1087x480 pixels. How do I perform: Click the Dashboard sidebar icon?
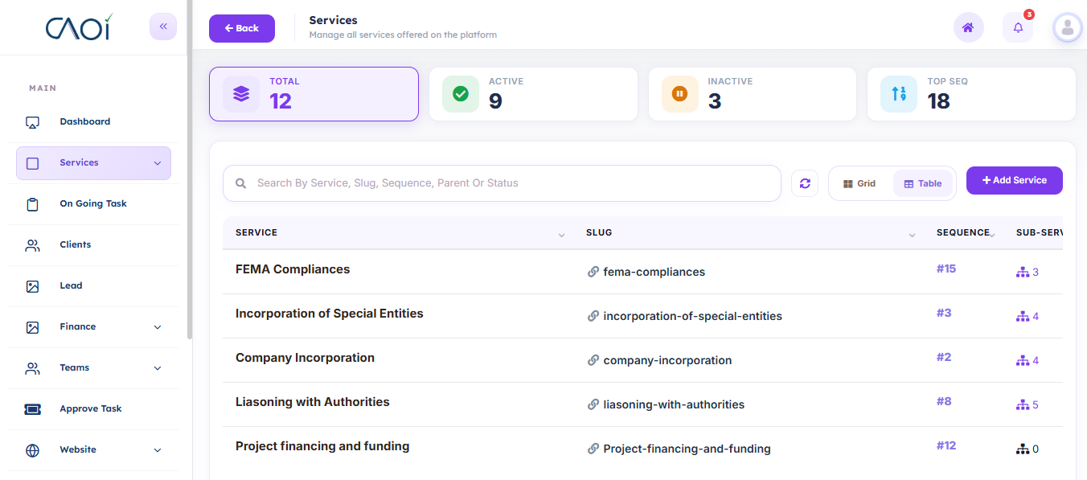pyautogui.click(x=32, y=122)
